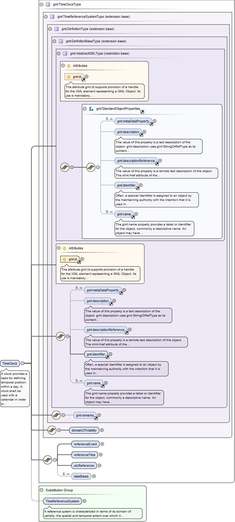
Task: Click the sequence icon left of gml:remarks
Action: point(56,415)
